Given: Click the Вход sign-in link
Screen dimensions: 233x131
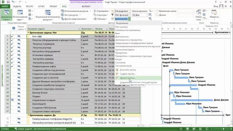Looking at the screenshot, I should pyautogui.click(x=216, y=7).
